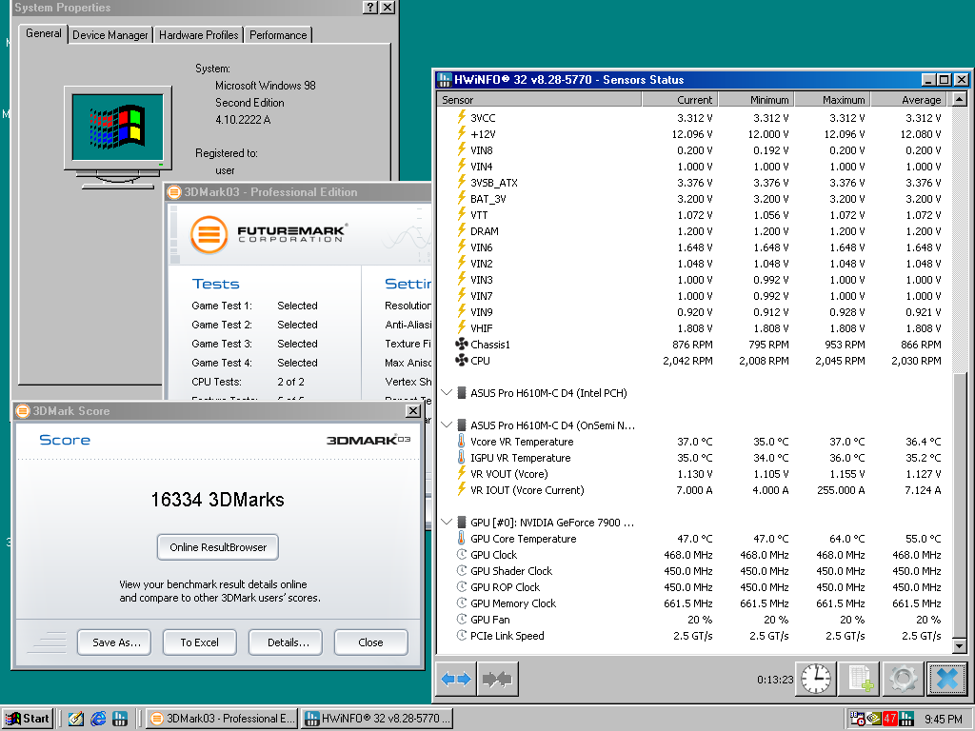Click Internet Explorer quick launch icon

pos(98,719)
